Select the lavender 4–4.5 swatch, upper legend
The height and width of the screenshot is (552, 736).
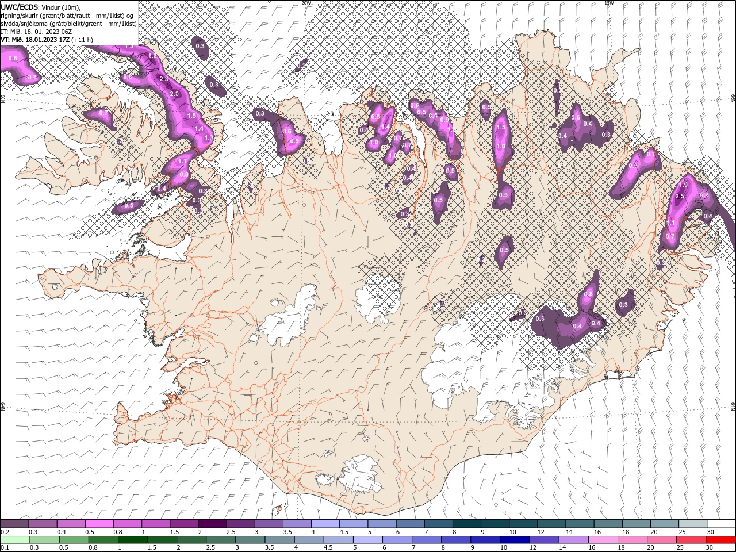click(x=325, y=524)
